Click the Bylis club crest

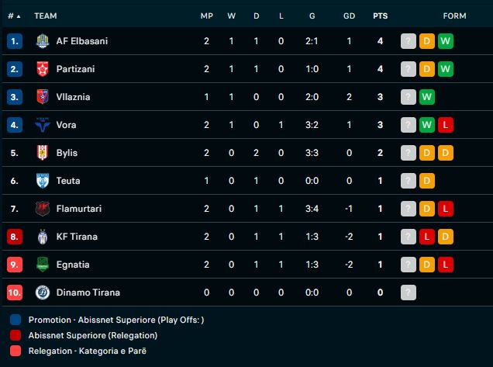(43, 153)
